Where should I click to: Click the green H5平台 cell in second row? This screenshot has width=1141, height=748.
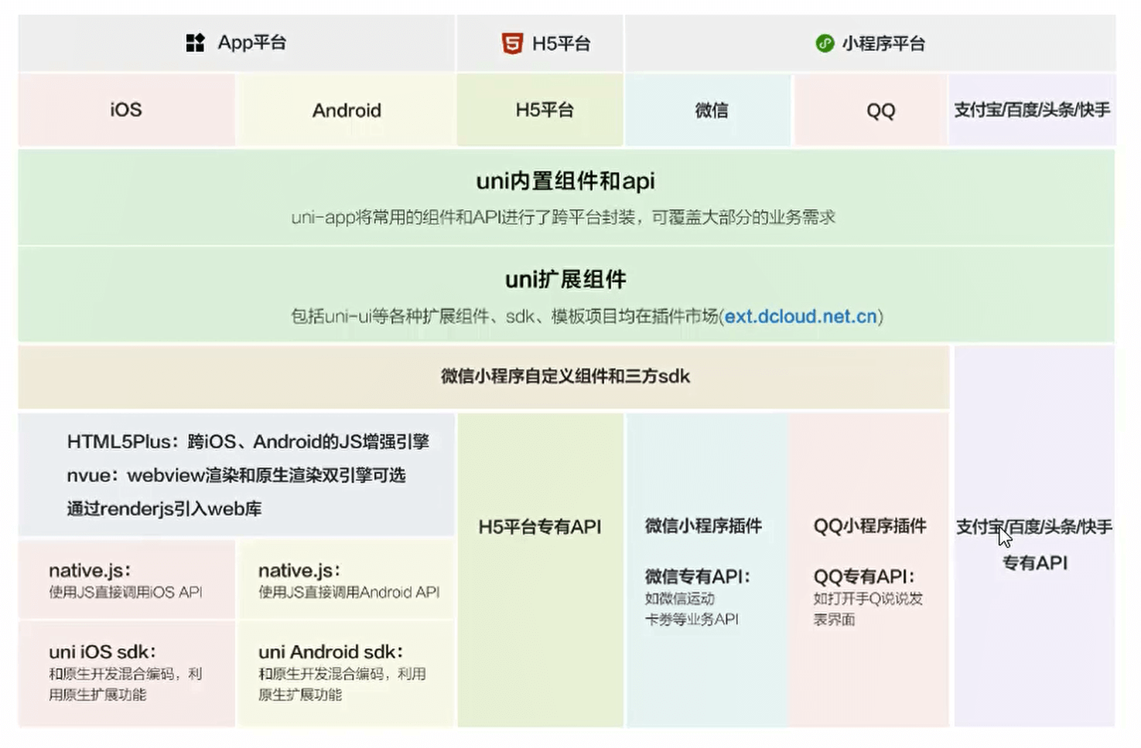click(x=540, y=110)
